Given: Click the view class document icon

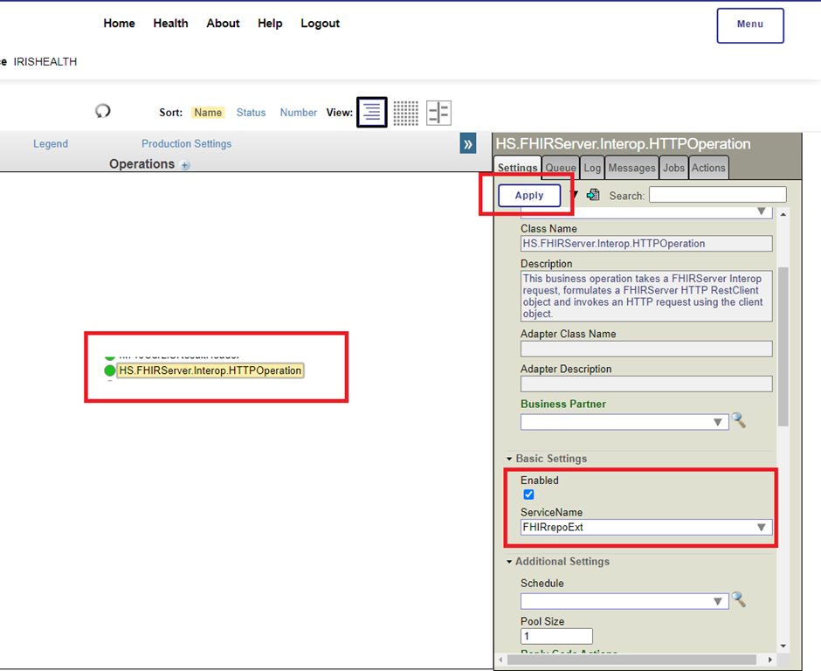Looking at the screenshot, I should [x=594, y=195].
